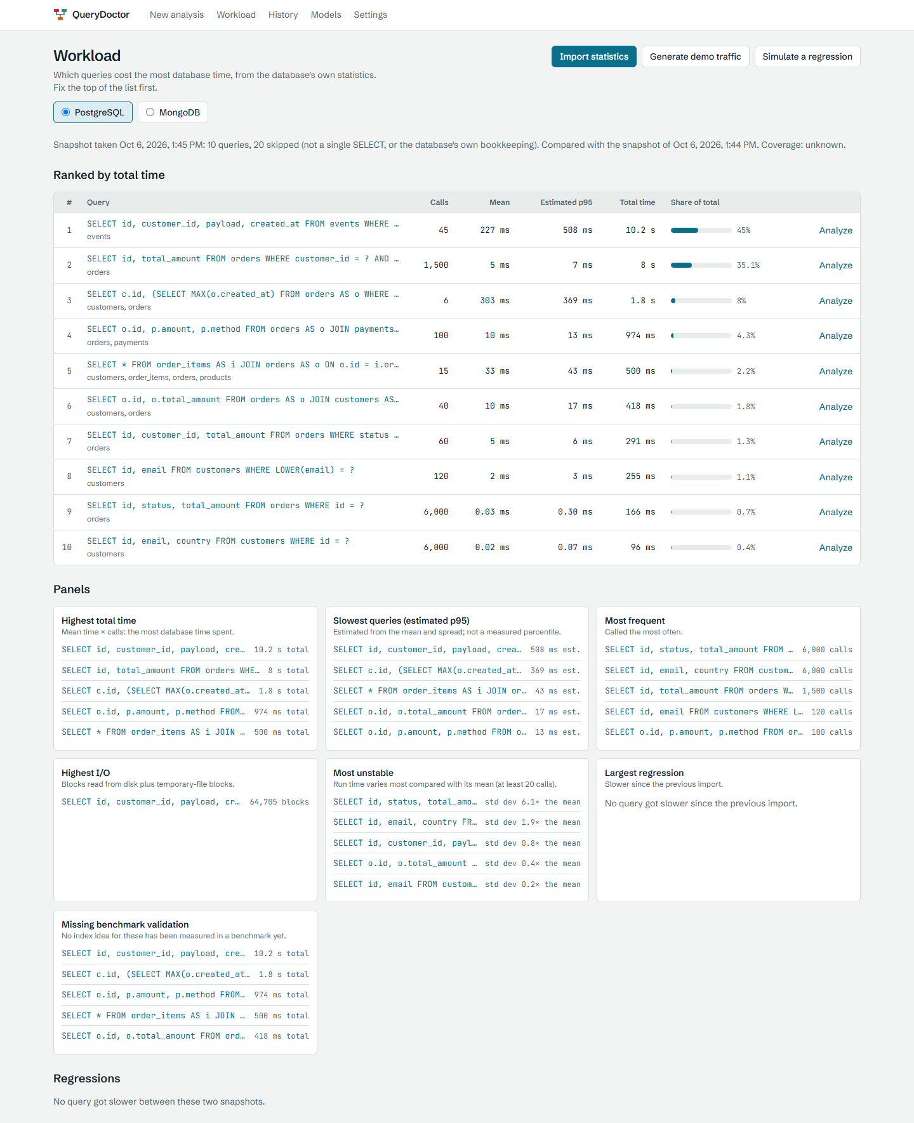Screen dimensions: 914x1123
Task: Click Generate demo traffic button
Action: [696, 56]
